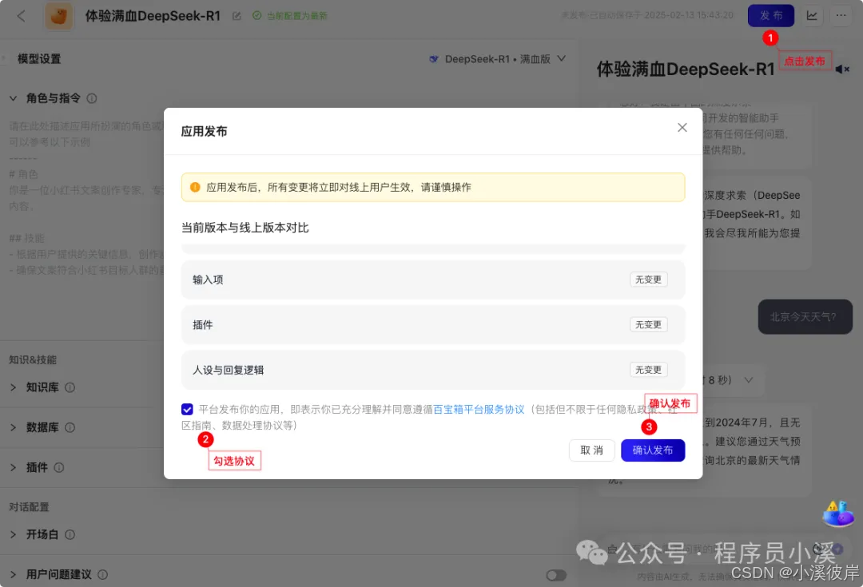Show info icon beside 知识库
The image size is (863, 587).
pyautogui.click(x=70, y=387)
